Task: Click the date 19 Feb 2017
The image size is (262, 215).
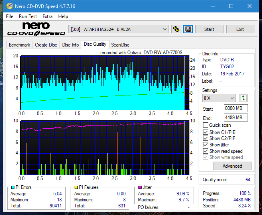Action: pyautogui.click(x=232, y=74)
